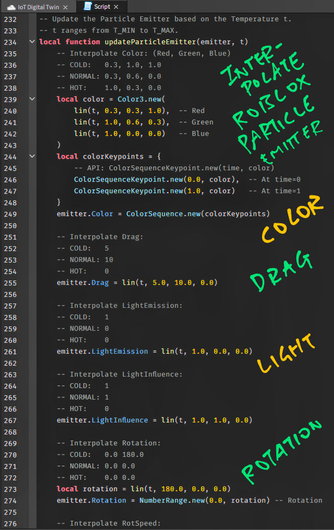Click 'local rotation' on line 273
The image size is (334, 530).
pyautogui.click(x=87, y=489)
